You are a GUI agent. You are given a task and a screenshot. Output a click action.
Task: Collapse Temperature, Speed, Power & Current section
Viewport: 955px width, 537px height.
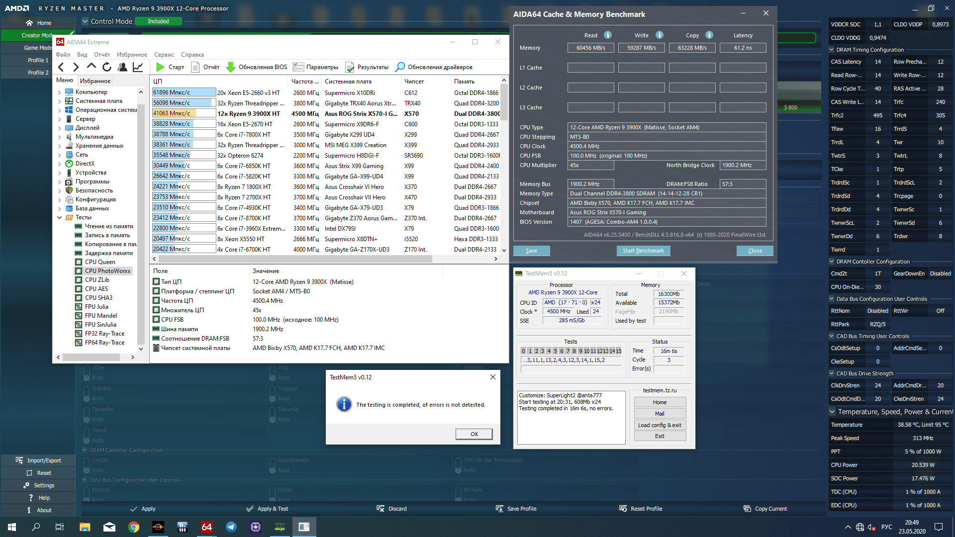[832, 412]
